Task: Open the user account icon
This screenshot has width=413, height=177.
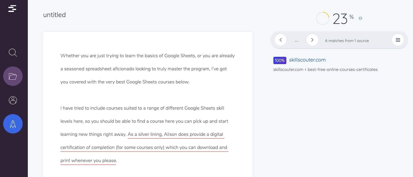Action: click(13, 100)
